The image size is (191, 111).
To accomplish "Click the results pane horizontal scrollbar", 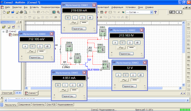I will coord(97,100).
